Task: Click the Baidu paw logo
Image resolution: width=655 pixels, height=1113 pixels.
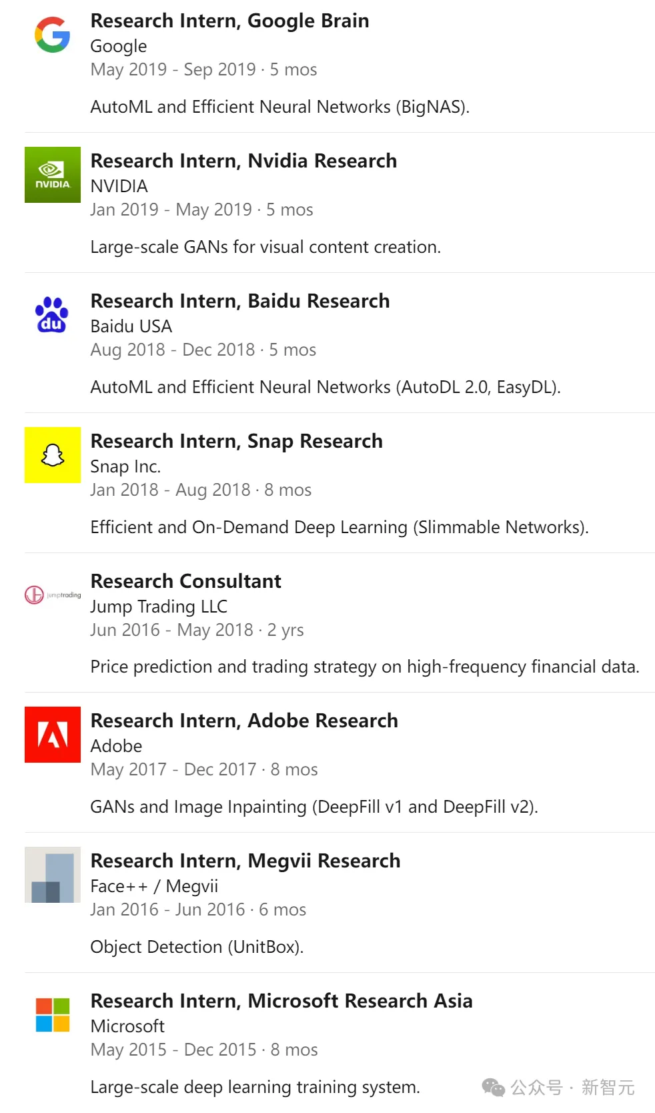Action: click(x=52, y=315)
